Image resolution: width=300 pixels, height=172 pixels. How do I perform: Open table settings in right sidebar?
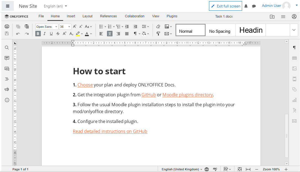(x=294, y=58)
